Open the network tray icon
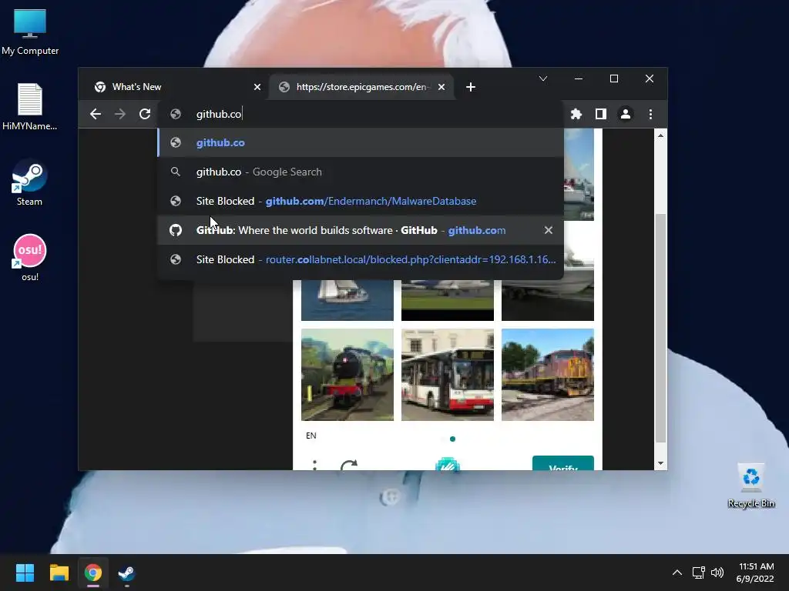Image resolution: width=789 pixels, height=591 pixels. coord(698,573)
